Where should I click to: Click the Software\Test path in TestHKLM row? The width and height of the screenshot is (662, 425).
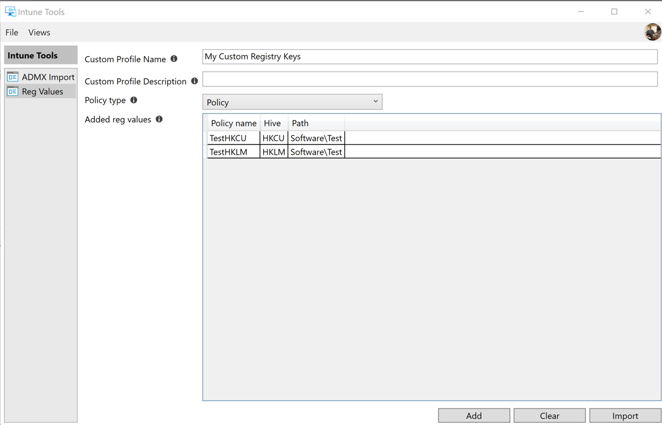point(316,151)
